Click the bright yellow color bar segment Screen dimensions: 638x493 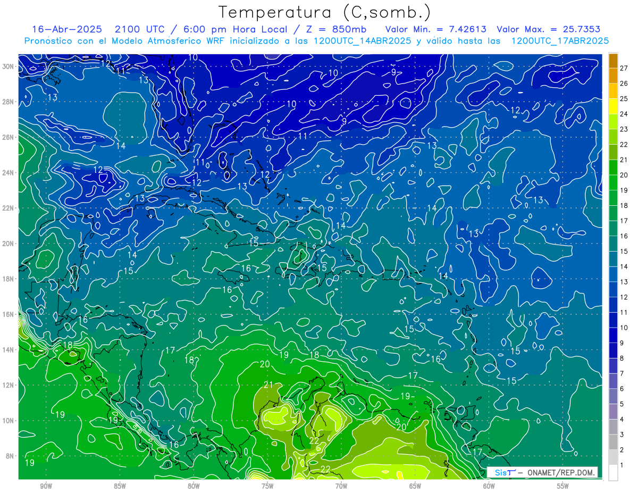(613, 106)
